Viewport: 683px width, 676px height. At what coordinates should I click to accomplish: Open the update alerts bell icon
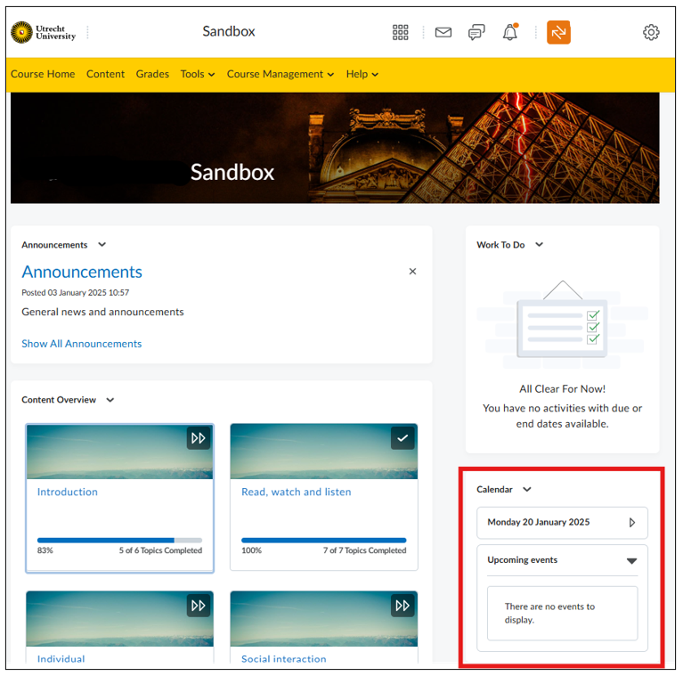(510, 32)
